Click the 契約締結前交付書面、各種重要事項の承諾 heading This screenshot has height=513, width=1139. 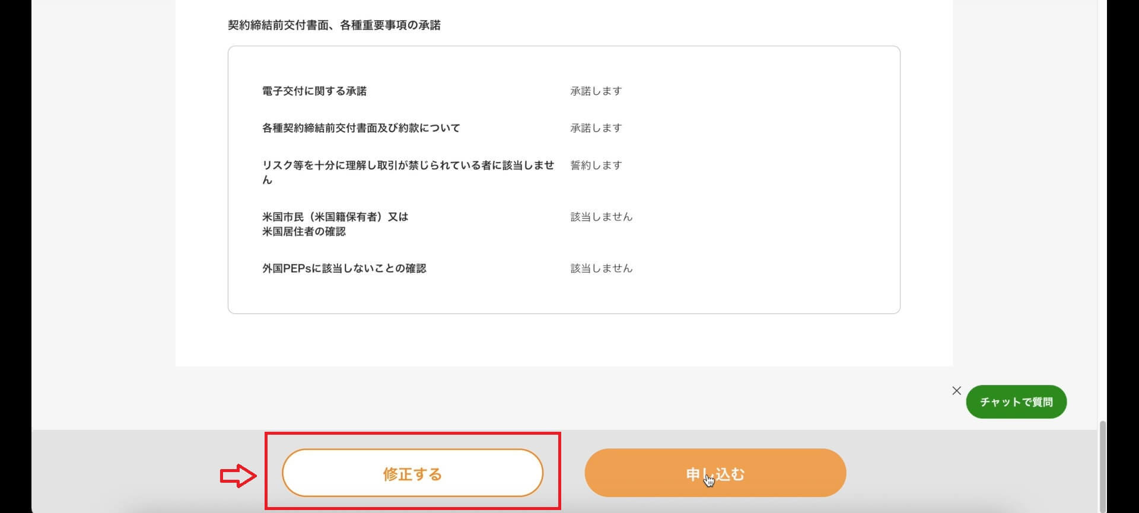[334, 25]
